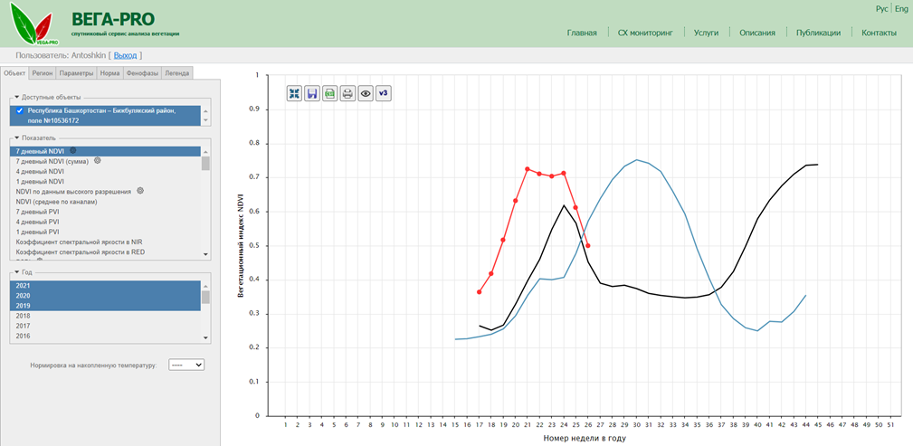This screenshot has height=446, width=913.
Task: Print the chart using the printer icon
Action: 347,93
